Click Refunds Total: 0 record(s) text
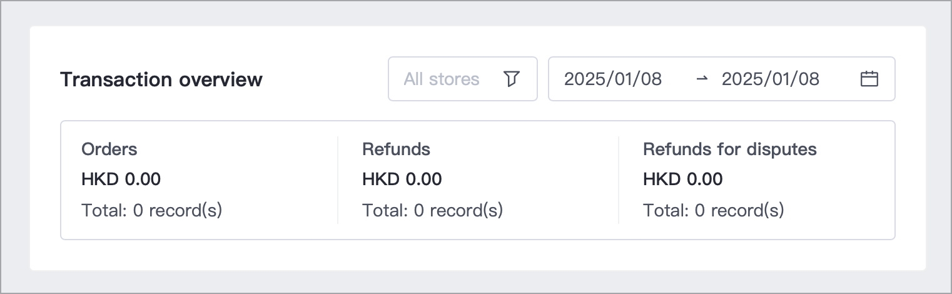This screenshot has width=952, height=294. pos(432,210)
